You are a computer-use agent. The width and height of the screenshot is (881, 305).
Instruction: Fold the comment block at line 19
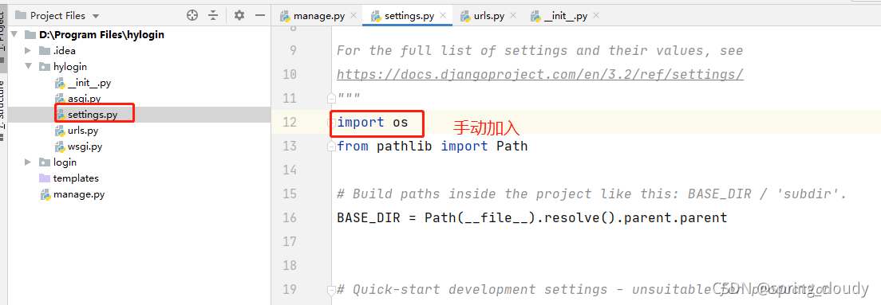pos(331,290)
